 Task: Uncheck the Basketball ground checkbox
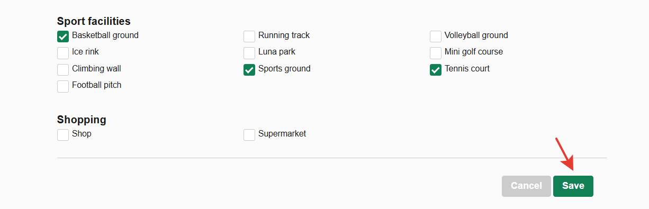(63, 37)
